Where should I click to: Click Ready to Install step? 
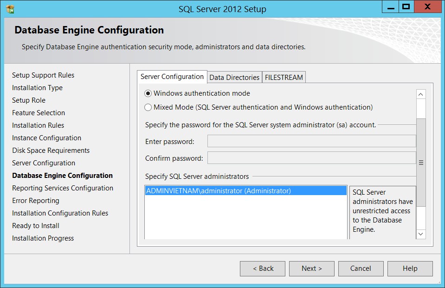pos(36,225)
